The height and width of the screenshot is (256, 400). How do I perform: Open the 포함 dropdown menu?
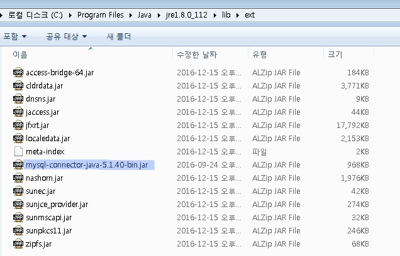pos(15,36)
